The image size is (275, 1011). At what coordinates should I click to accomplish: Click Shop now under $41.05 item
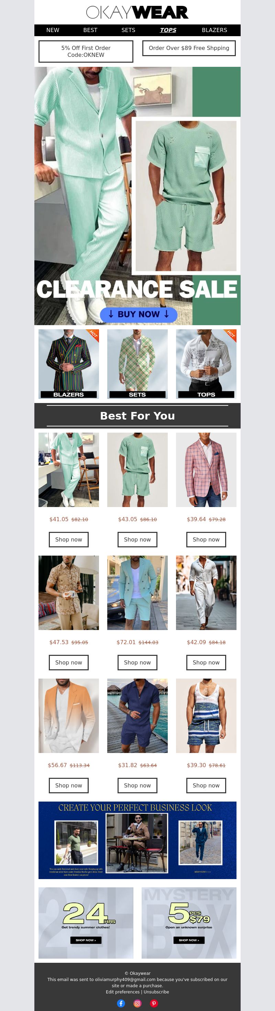click(x=68, y=539)
